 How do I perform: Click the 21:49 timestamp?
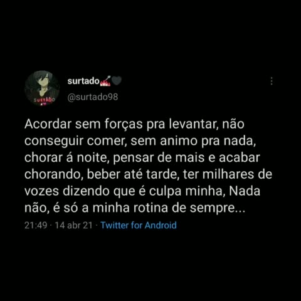(x=36, y=225)
